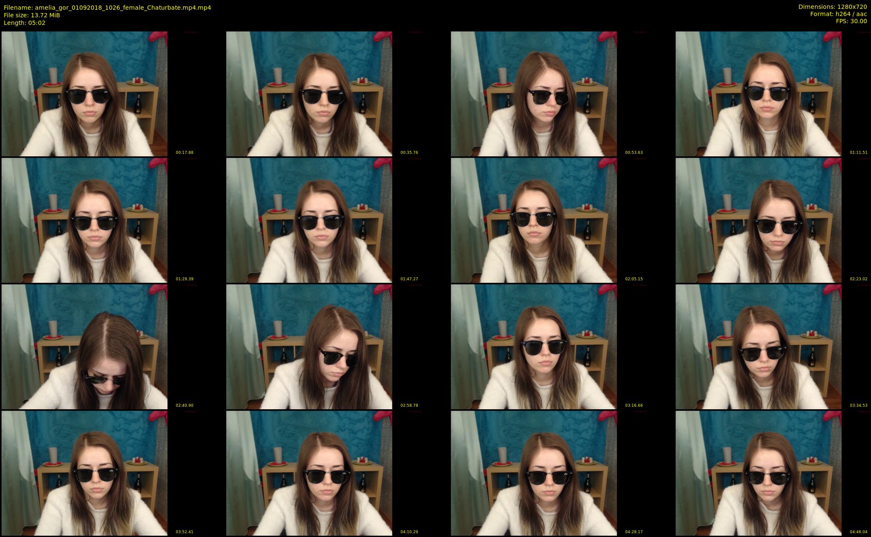This screenshot has width=871, height=537.
Task: Select the frame timestamped 00:35.76
Action: (309, 94)
